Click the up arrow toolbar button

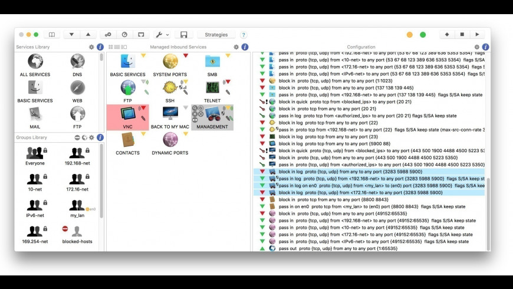click(x=88, y=35)
